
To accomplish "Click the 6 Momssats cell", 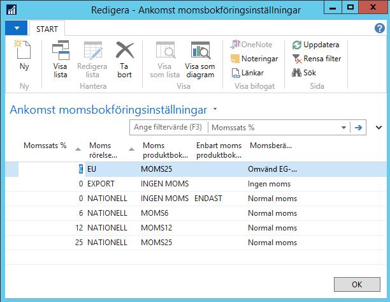I will click(x=81, y=213).
